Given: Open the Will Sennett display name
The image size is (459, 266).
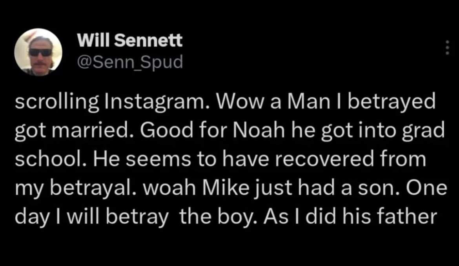Looking at the screenshot, I should pos(130,40).
